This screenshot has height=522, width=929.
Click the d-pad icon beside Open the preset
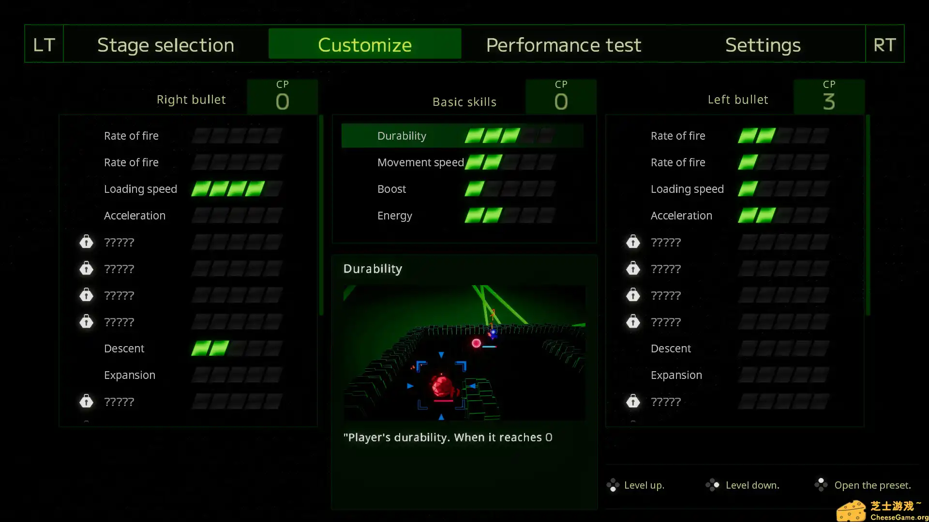[821, 484]
